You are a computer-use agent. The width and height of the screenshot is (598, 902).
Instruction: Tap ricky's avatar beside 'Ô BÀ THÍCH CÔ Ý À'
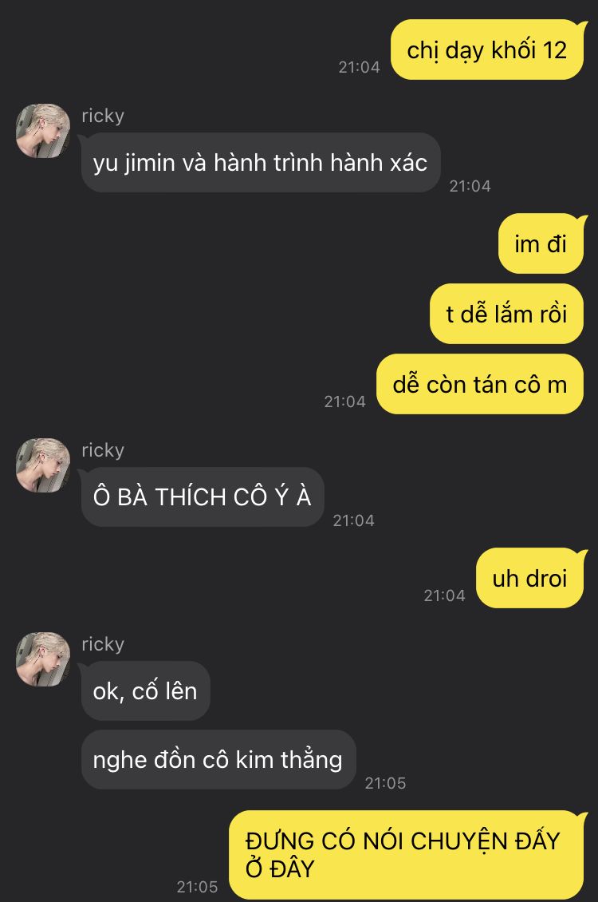tap(43, 465)
